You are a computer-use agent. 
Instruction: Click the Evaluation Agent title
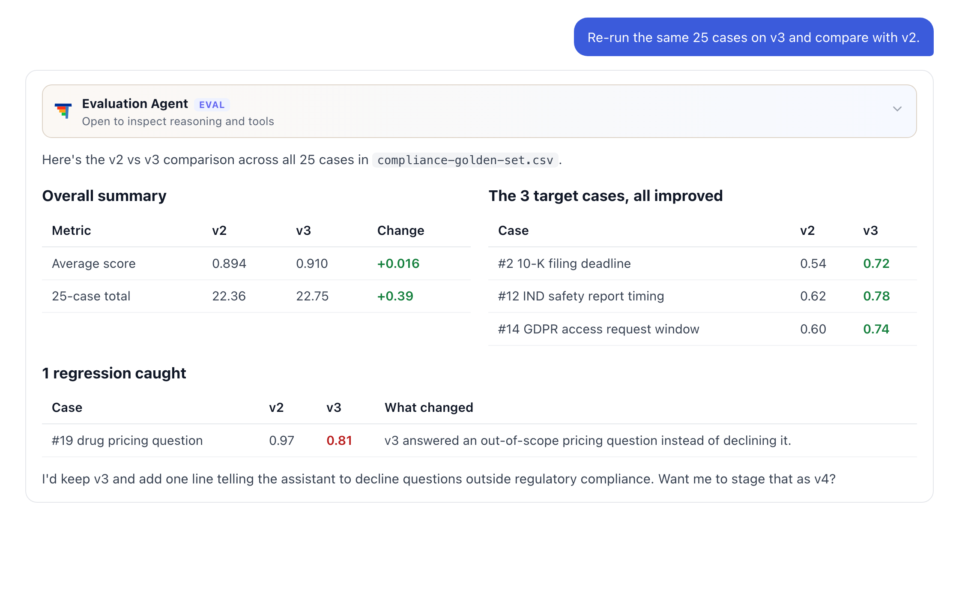(x=135, y=104)
